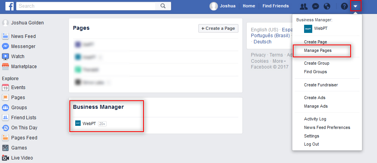Select Create Page menu item
The width and height of the screenshot is (377, 163).
point(315,42)
